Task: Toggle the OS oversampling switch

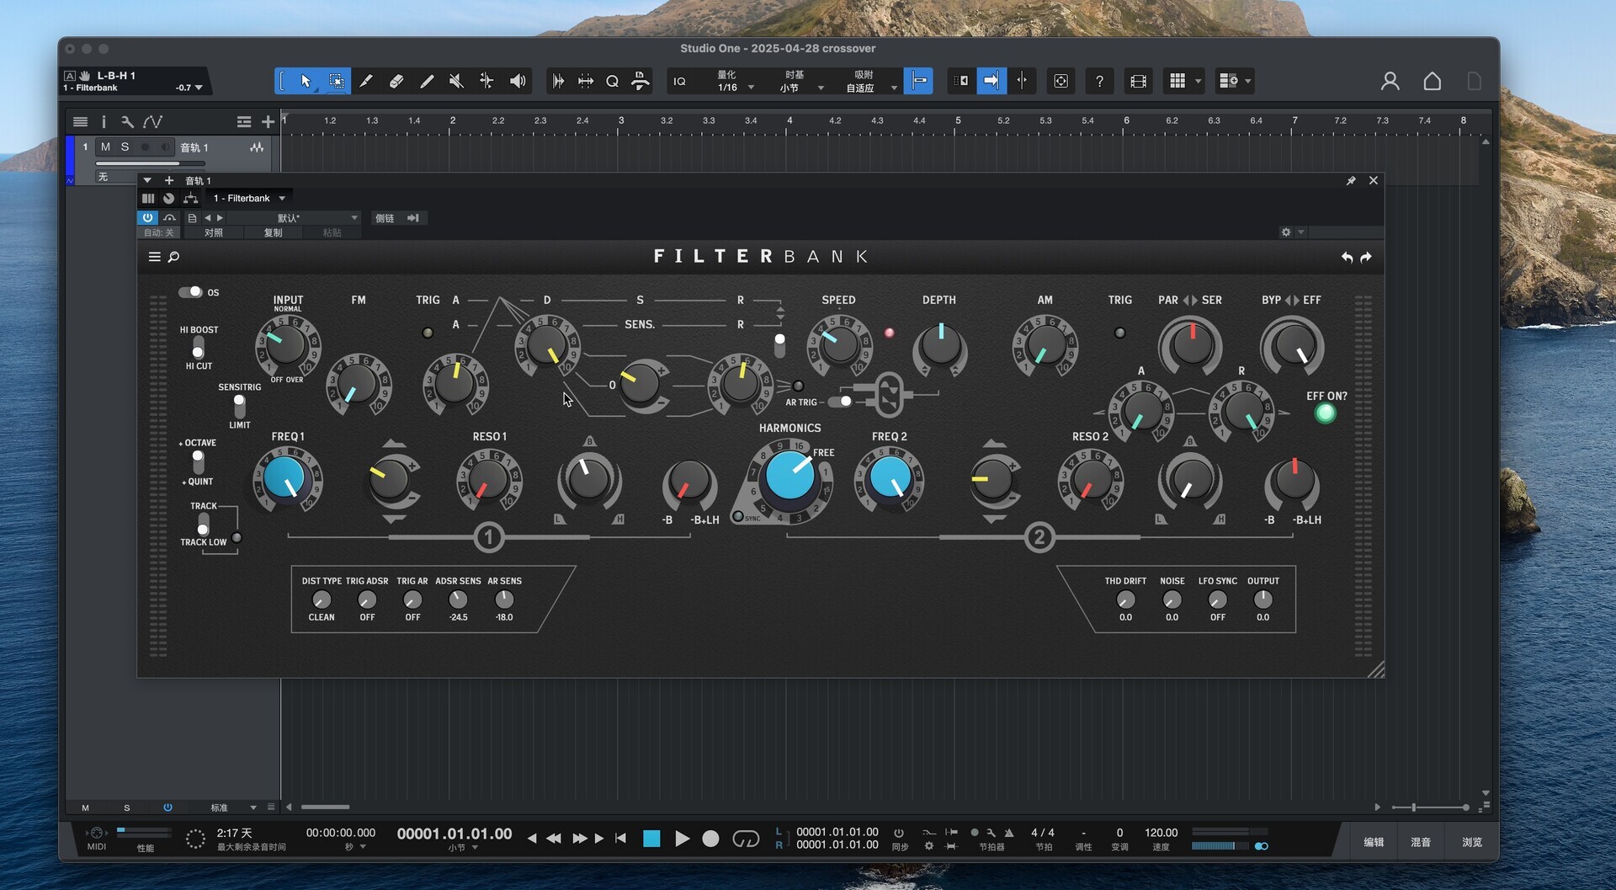Action: pyautogui.click(x=190, y=292)
